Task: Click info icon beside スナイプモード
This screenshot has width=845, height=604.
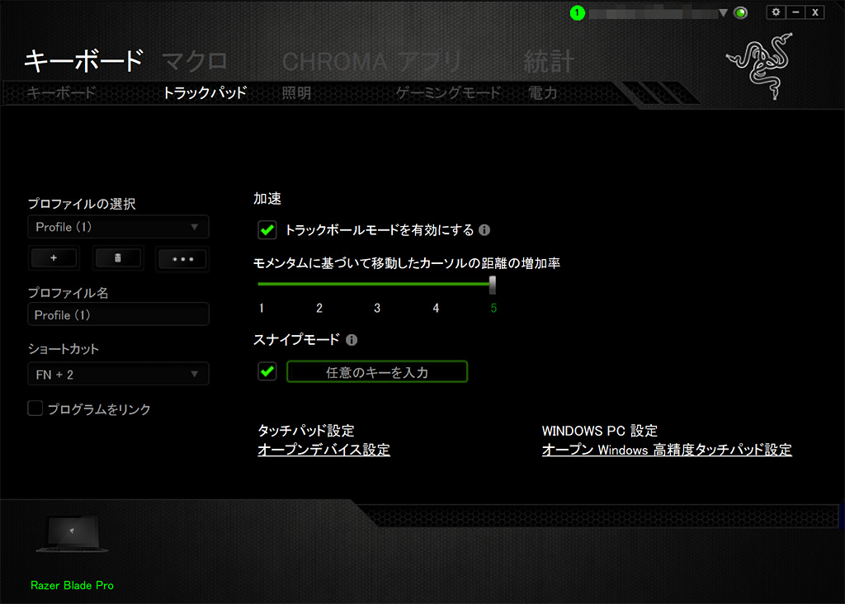Action: coord(352,339)
